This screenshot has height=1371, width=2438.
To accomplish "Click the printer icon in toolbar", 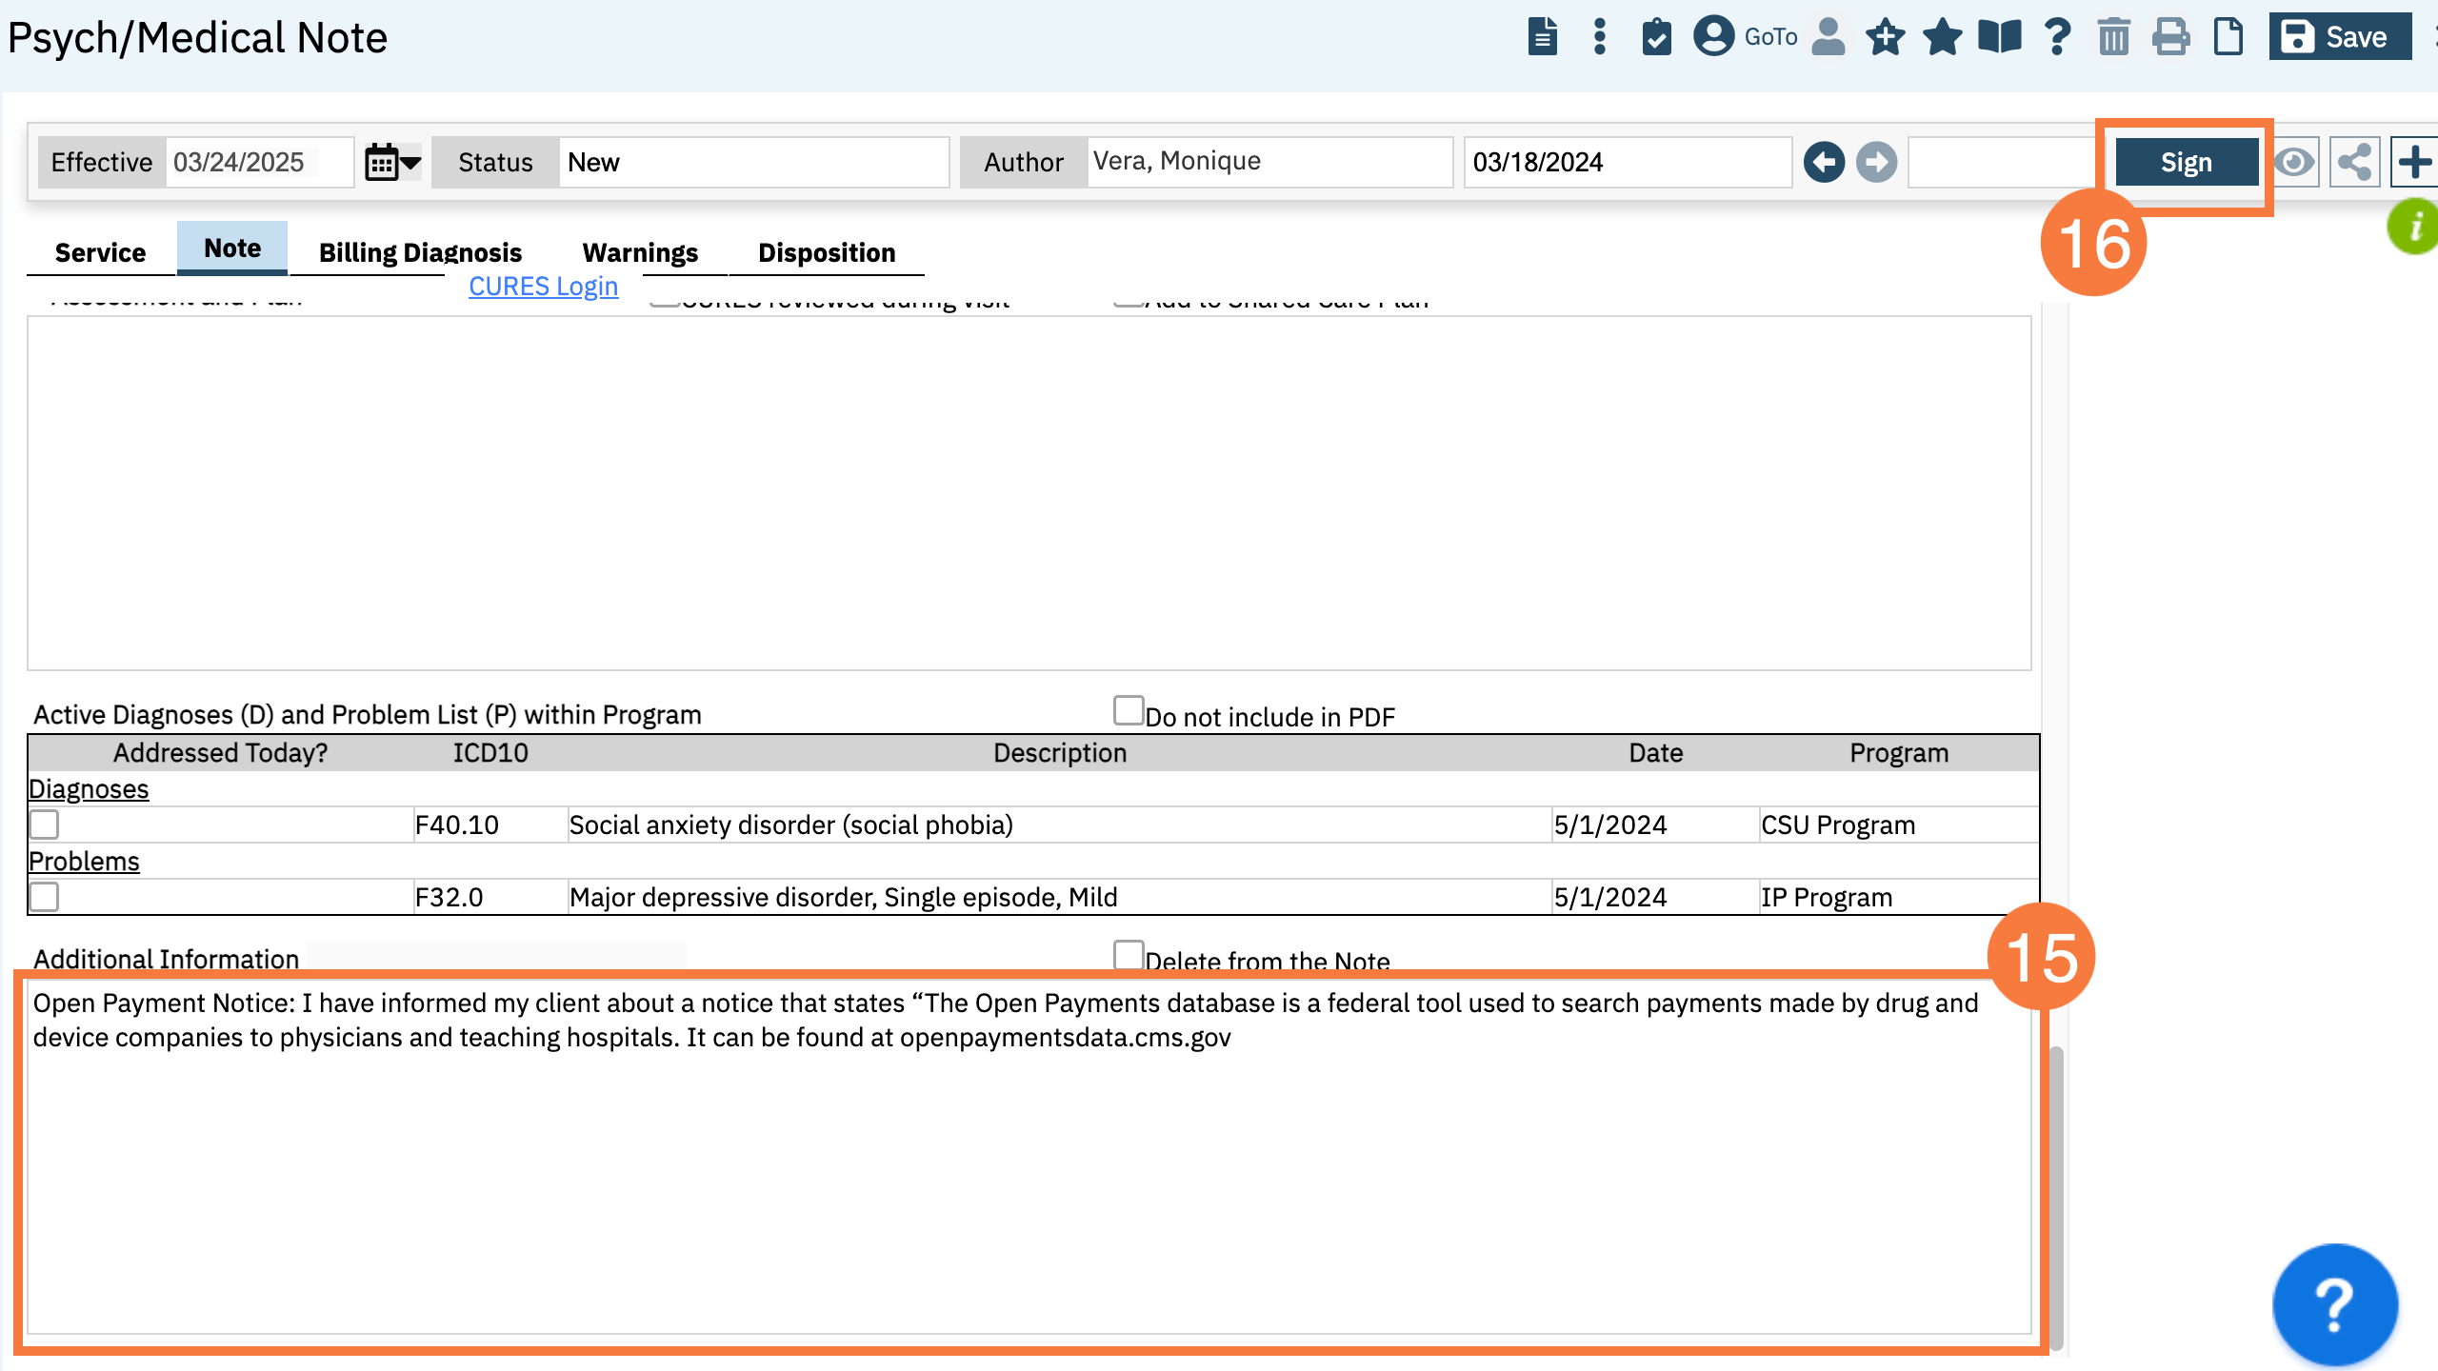I will (x=2170, y=38).
